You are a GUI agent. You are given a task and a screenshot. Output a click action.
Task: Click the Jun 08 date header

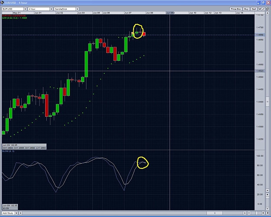[x=150, y=13]
